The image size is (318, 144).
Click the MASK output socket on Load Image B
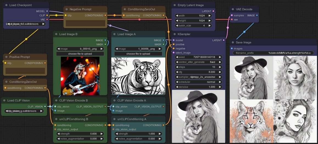tap(105, 44)
